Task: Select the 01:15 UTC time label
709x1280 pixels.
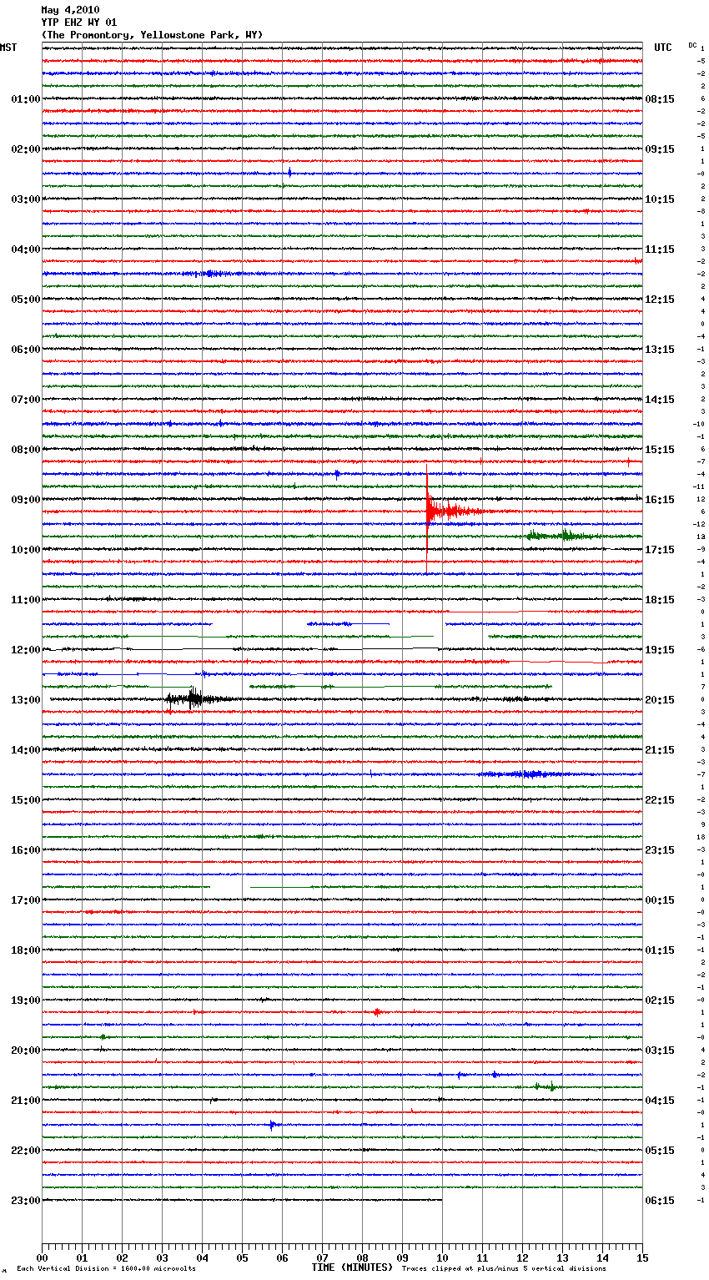Action: [x=660, y=950]
